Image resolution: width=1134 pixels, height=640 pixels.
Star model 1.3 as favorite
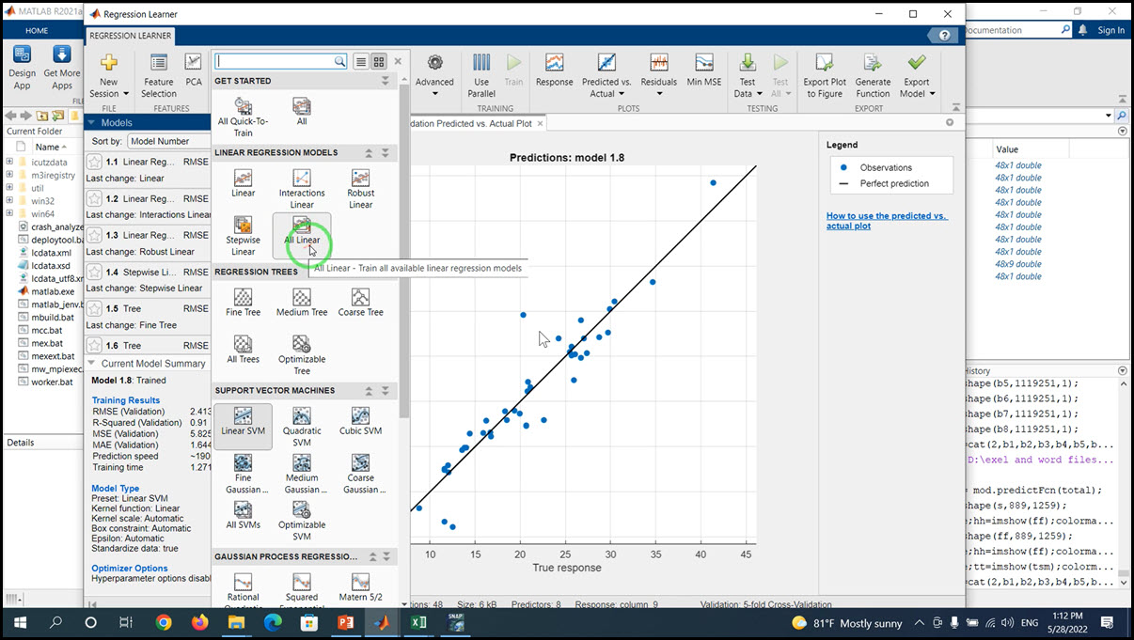coord(94,235)
